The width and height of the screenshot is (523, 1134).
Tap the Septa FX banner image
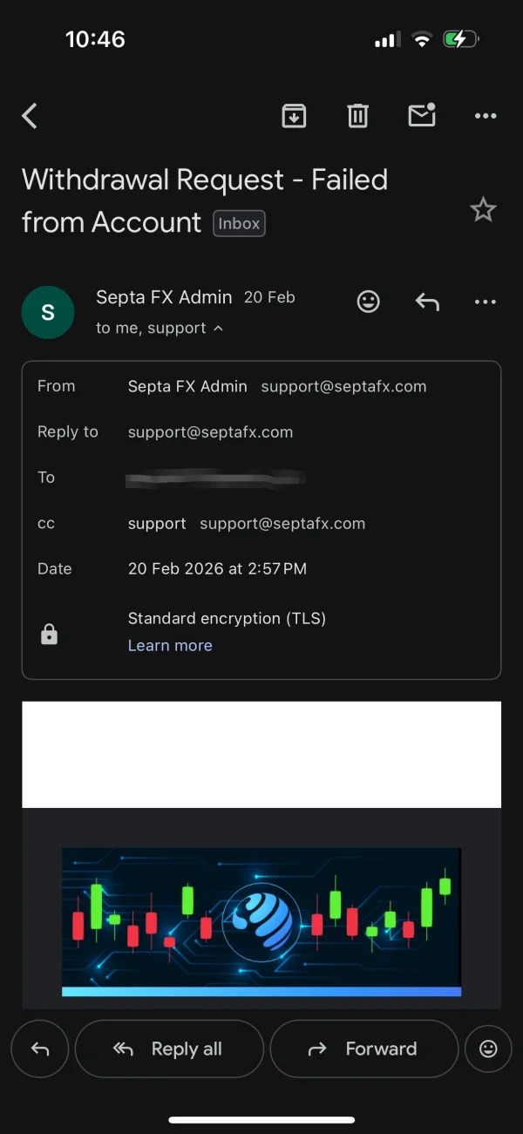[x=261, y=919]
